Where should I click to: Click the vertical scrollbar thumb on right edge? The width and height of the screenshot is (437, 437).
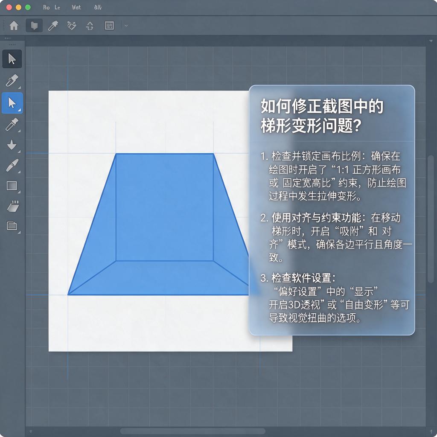point(430,219)
